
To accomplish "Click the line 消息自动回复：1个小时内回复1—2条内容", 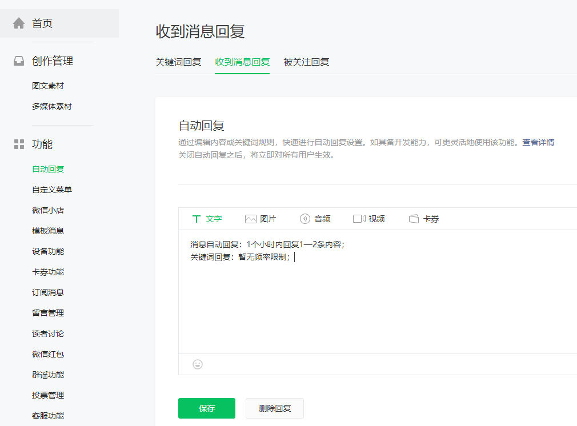I will click(x=267, y=244).
